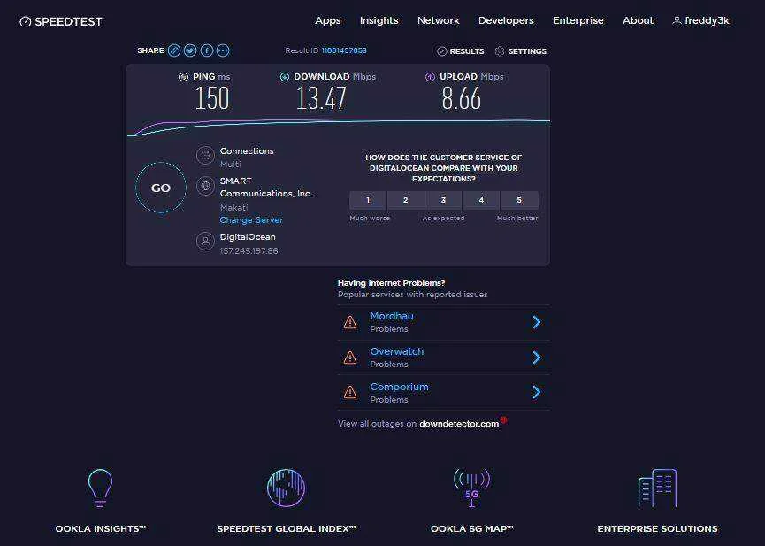765x546 pixels.
Task: Click SPEEDTEST GLOBAL INDEX caption
Action: click(x=287, y=528)
